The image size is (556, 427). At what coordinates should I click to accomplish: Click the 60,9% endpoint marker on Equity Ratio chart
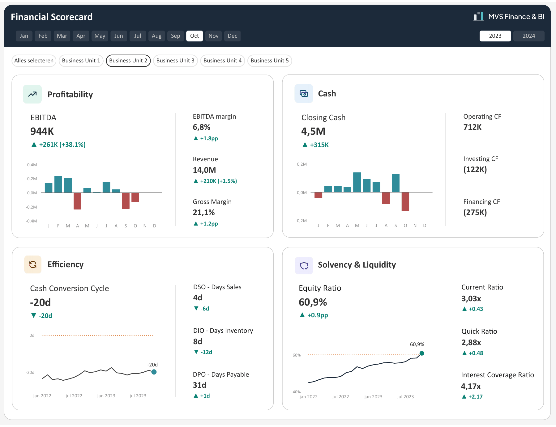coord(422,353)
